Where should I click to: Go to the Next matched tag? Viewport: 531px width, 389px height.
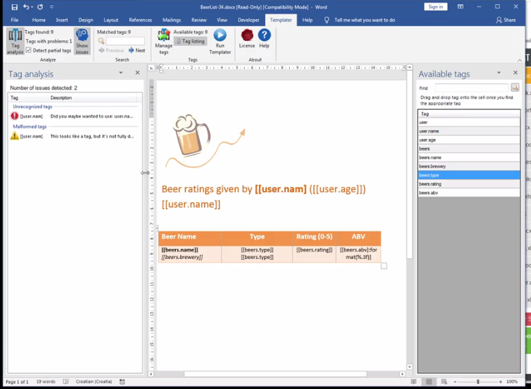point(137,51)
